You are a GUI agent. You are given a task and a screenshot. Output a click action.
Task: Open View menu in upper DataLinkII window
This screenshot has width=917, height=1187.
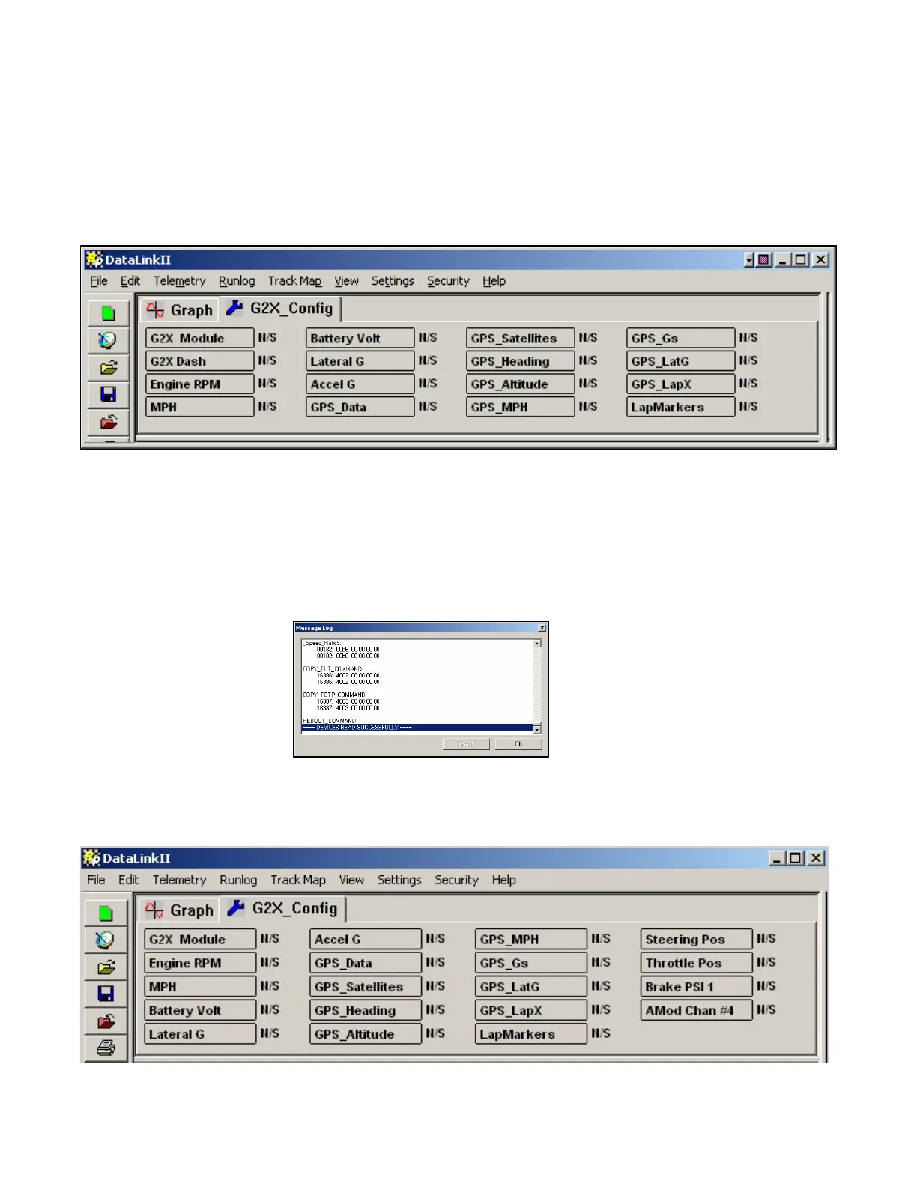(x=346, y=281)
